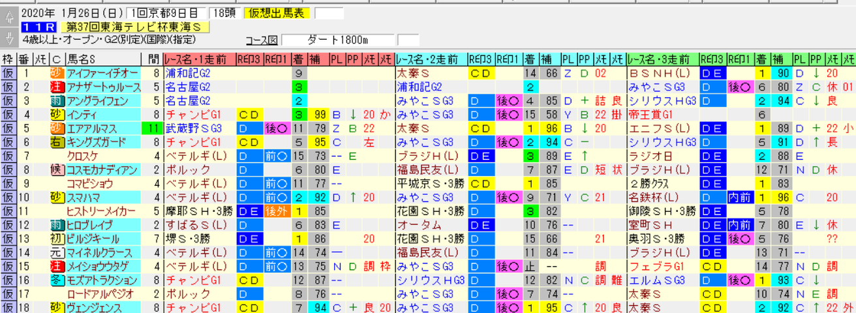Go to previous race with the up arrow
The image size is (856, 313).
click(8, 16)
